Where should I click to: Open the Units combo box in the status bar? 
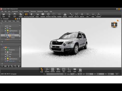click(72, 74)
